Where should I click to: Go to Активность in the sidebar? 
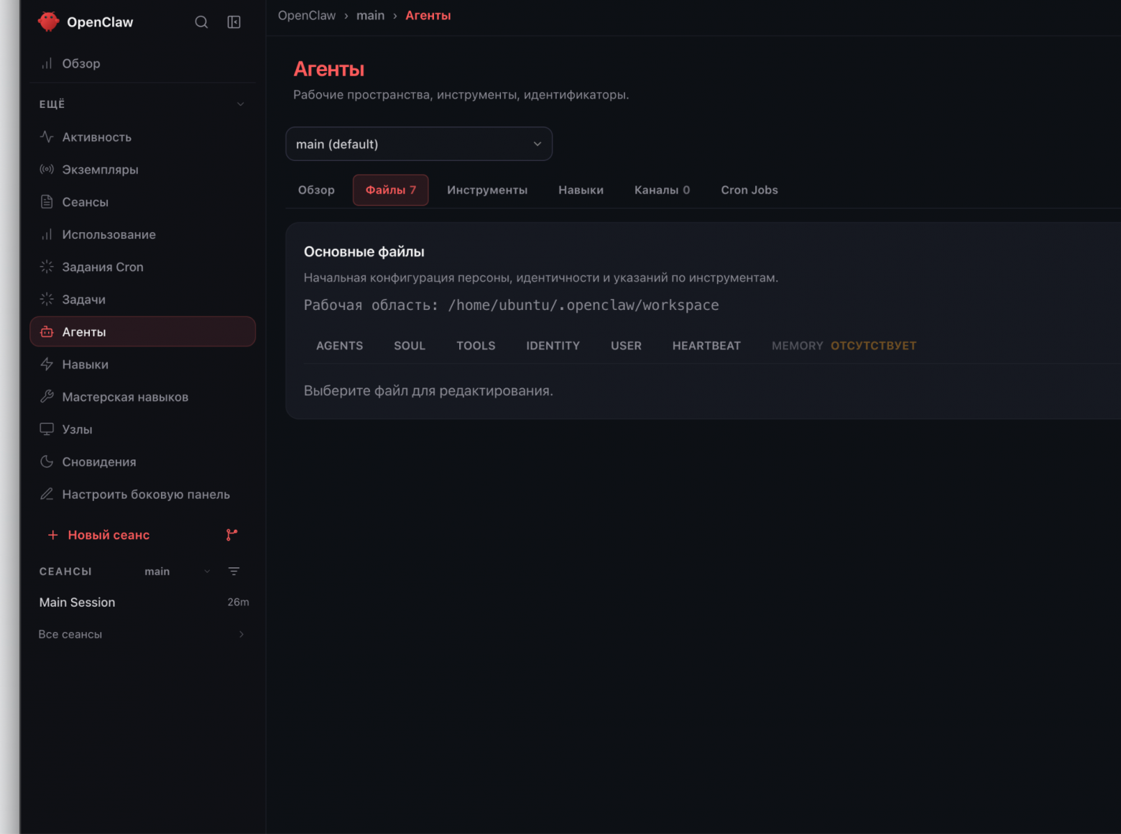[142, 137]
